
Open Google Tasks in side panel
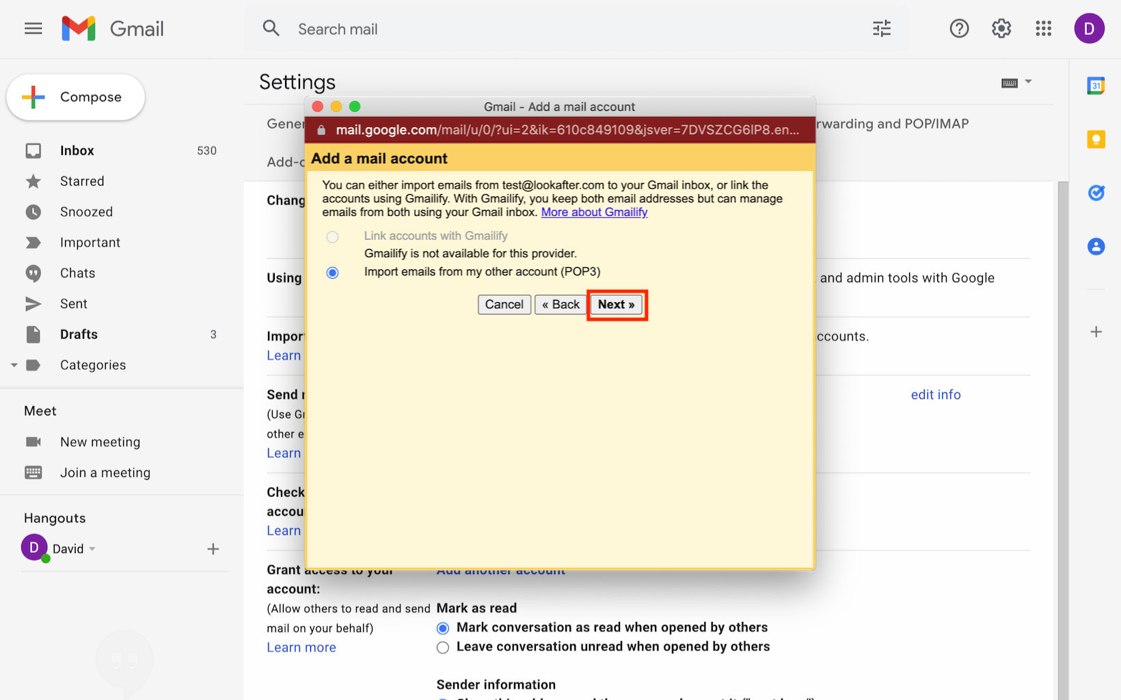(1096, 193)
